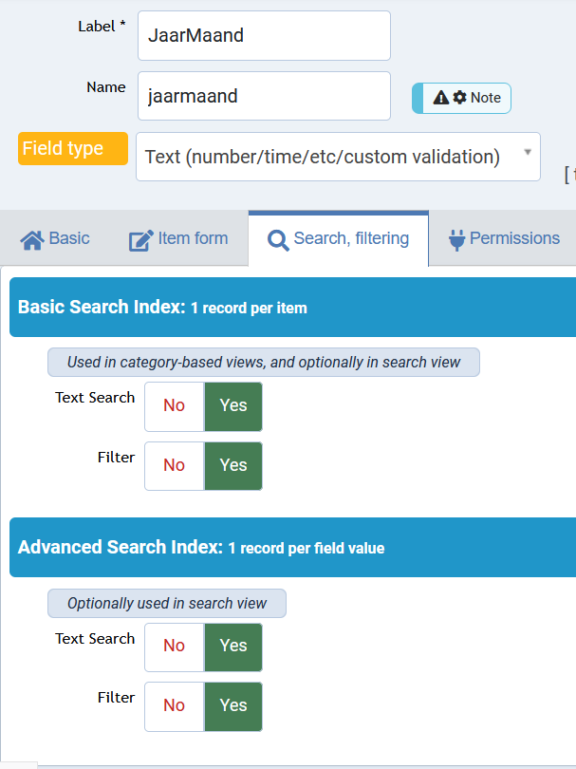Click the Note button
The image size is (576, 769).
(x=461, y=98)
